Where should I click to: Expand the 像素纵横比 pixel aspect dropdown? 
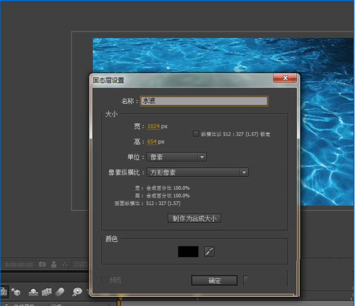(198, 173)
